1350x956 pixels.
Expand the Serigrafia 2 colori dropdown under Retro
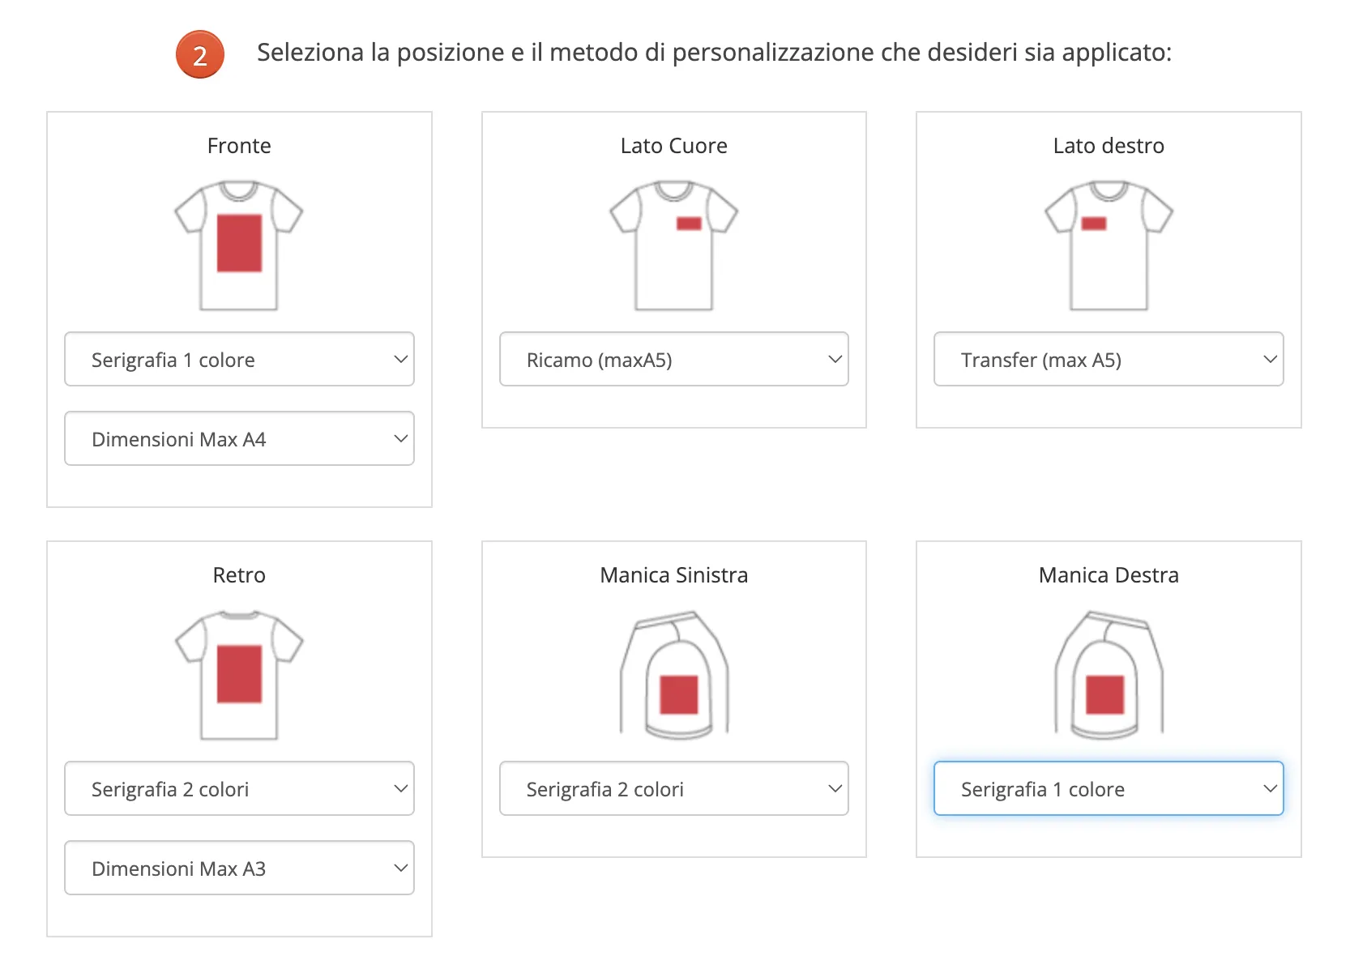click(239, 788)
